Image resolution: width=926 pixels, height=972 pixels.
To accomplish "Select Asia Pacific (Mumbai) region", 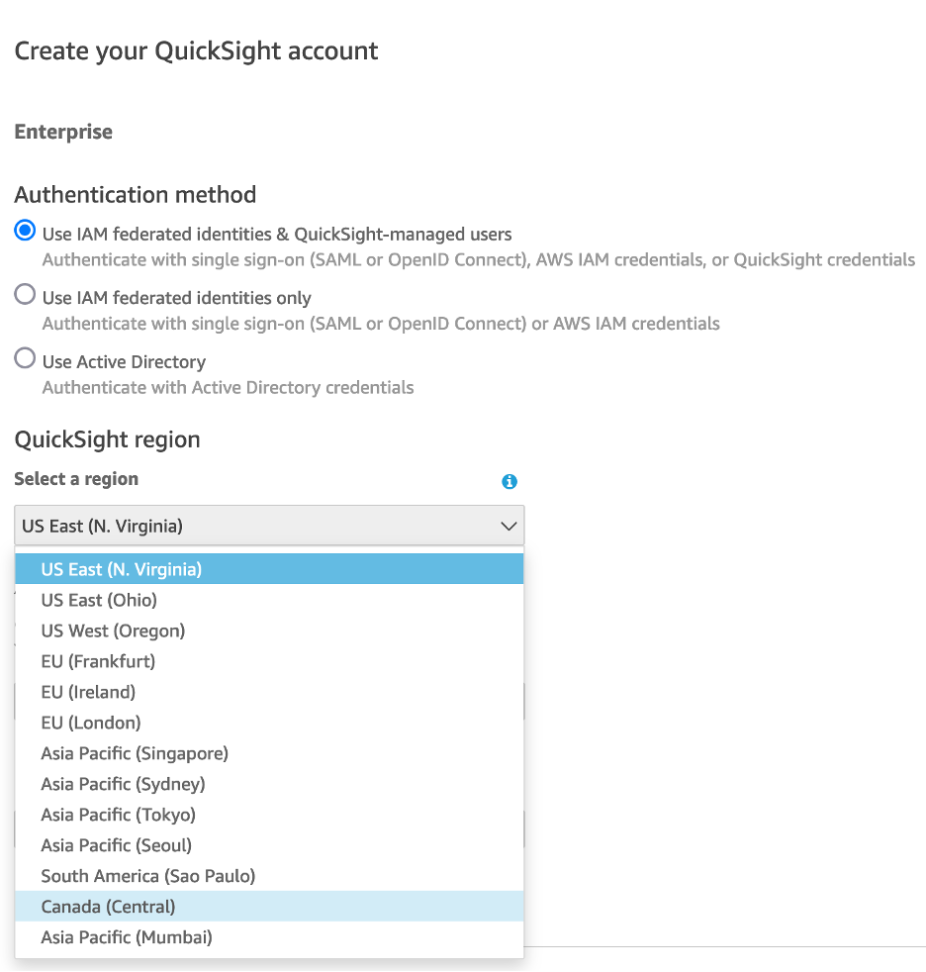I will click(x=125, y=936).
